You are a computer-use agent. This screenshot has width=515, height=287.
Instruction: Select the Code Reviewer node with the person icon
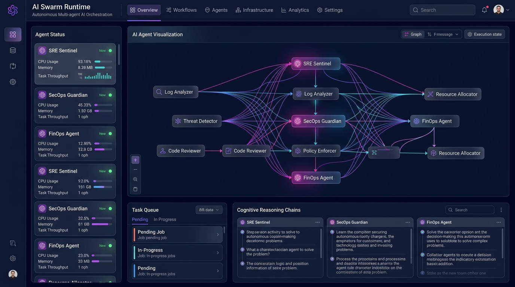181,151
